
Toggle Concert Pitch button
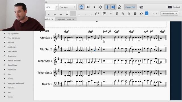coord(130,7)
